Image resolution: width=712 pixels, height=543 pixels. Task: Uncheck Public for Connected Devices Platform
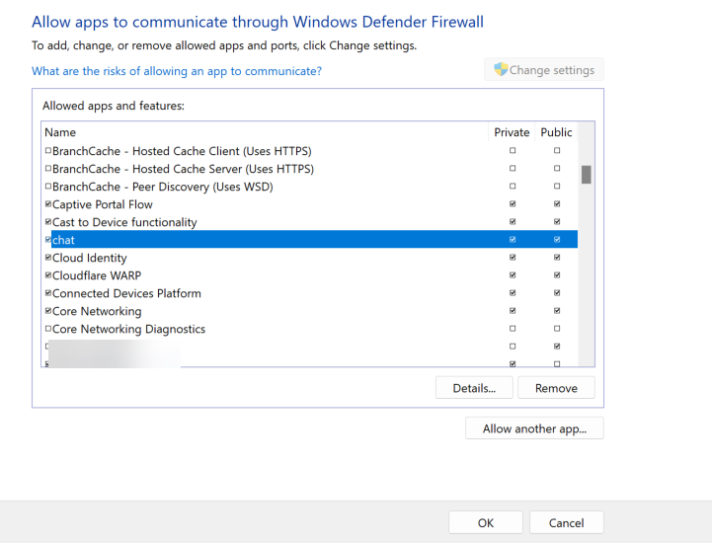(x=557, y=293)
